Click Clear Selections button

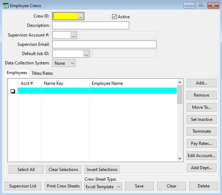click(x=64, y=170)
